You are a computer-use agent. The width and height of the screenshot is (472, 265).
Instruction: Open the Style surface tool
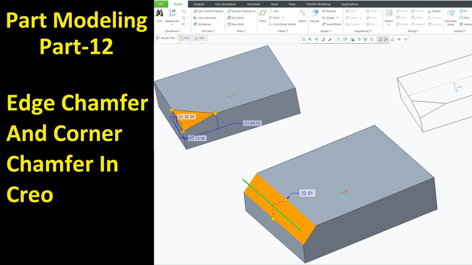click(464, 18)
